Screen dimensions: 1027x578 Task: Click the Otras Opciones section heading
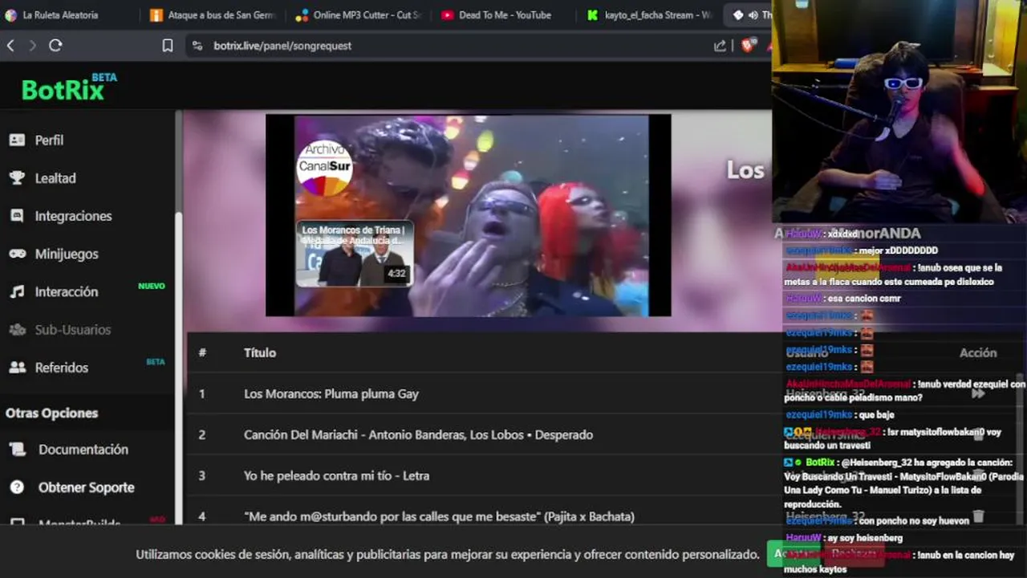coord(52,413)
